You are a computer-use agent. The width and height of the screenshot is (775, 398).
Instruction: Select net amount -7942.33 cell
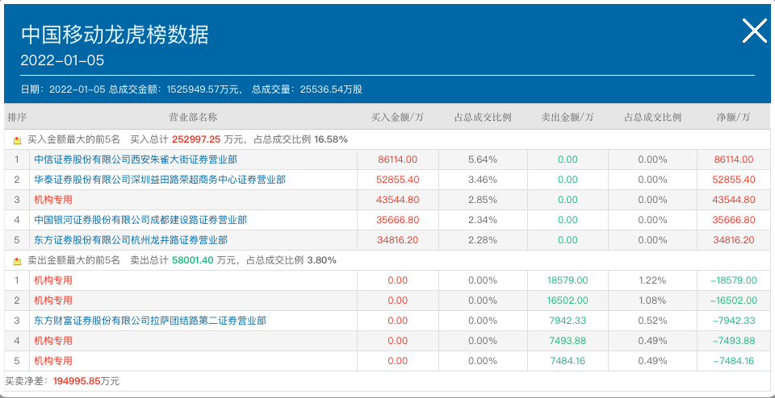click(x=734, y=321)
